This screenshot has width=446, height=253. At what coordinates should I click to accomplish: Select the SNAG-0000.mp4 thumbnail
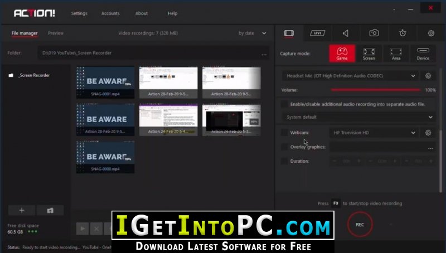click(x=105, y=157)
